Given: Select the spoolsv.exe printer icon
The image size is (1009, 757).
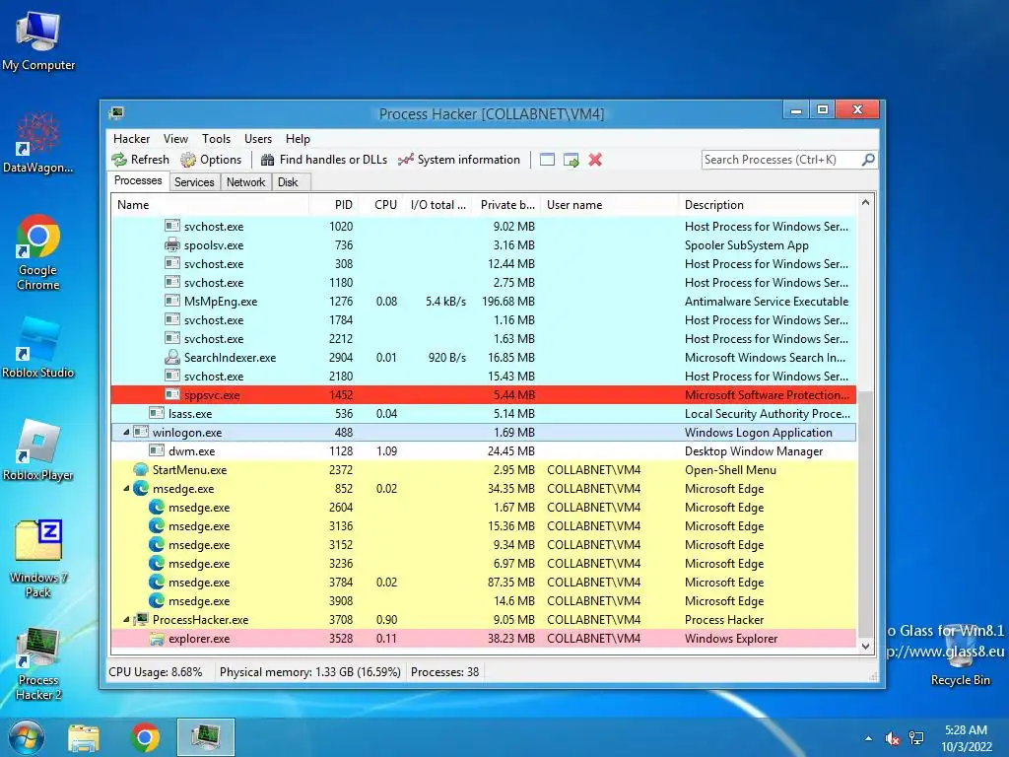Looking at the screenshot, I should 171,244.
